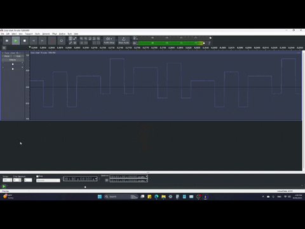The image size is (305, 229).
Task: Click Silence audio selection icon
Action: 86,43
